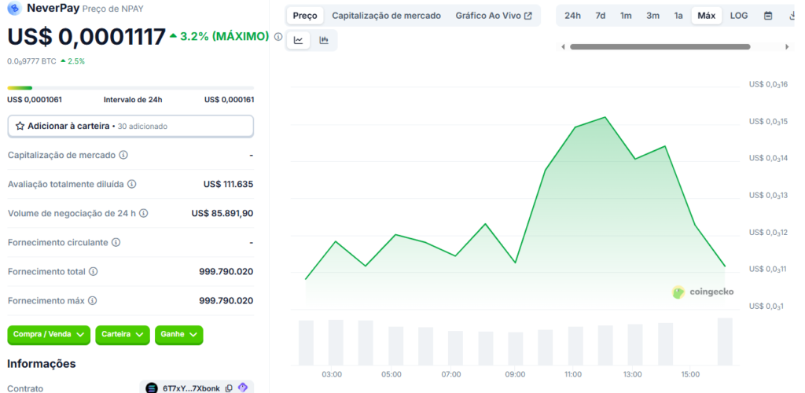The height and width of the screenshot is (393, 805).
Task: Click the price value US$ 0,0001117
Action: click(x=86, y=37)
